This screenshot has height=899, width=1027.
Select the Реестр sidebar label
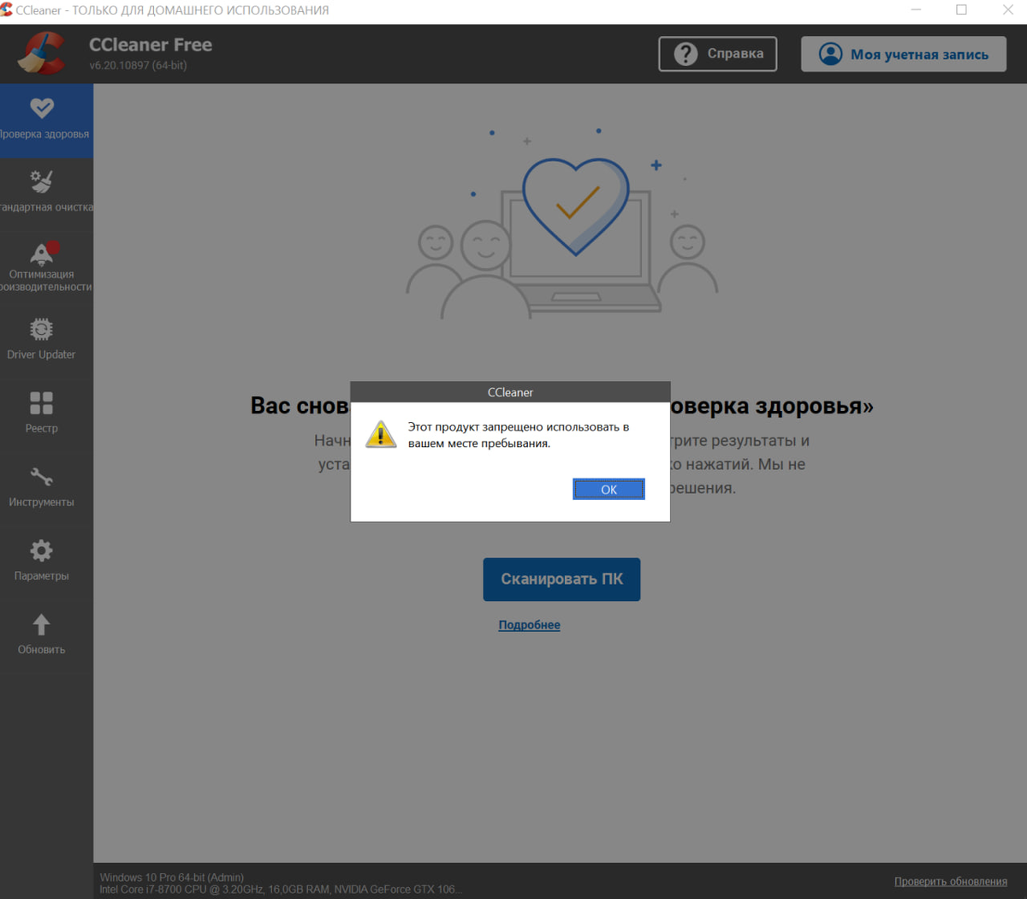point(41,428)
